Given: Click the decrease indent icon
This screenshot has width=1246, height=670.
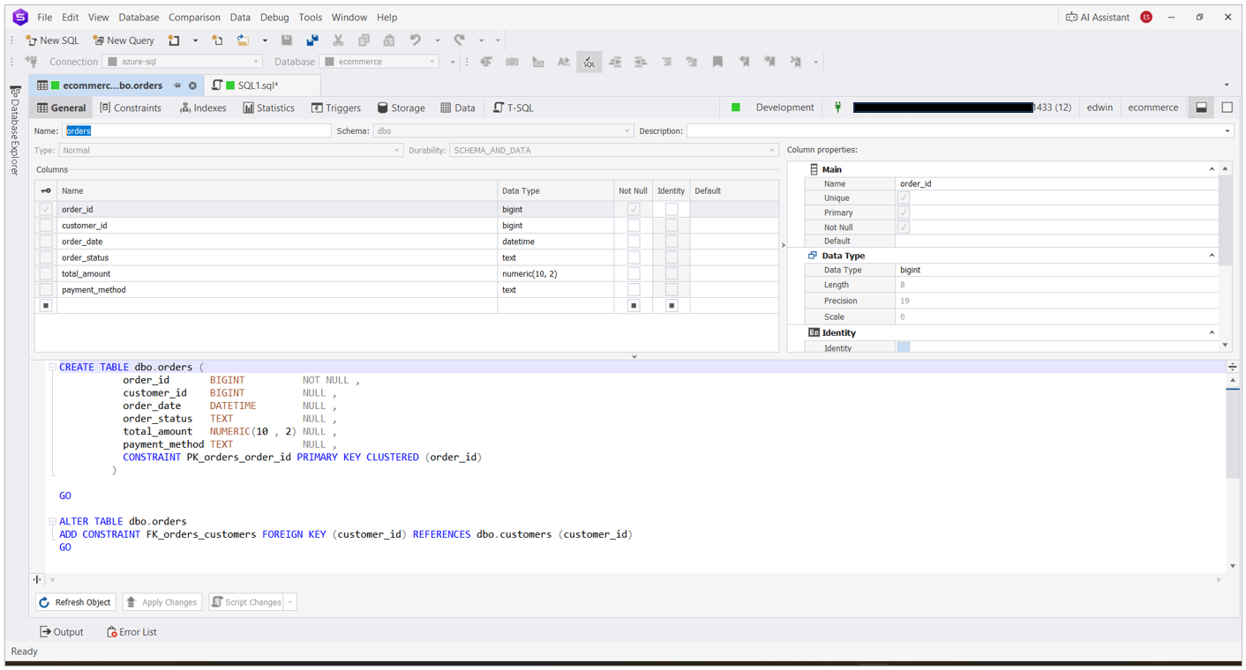Looking at the screenshot, I should coord(615,62).
